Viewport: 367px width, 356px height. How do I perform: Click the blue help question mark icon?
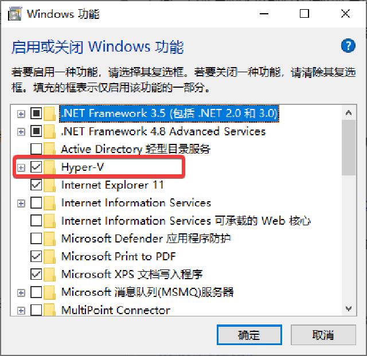tap(348, 46)
